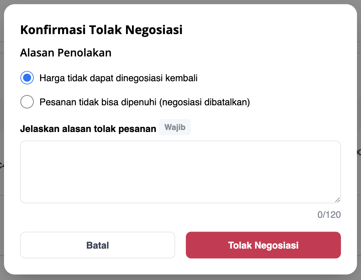
Task: Choose 'Pesanan tidak bisa dipenuhi' radio circle
Action: (x=27, y=102)
